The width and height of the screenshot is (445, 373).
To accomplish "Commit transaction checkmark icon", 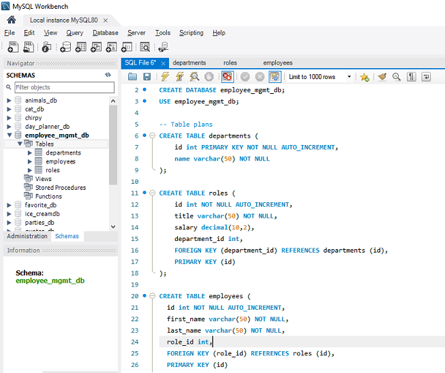I will point(245,76).
